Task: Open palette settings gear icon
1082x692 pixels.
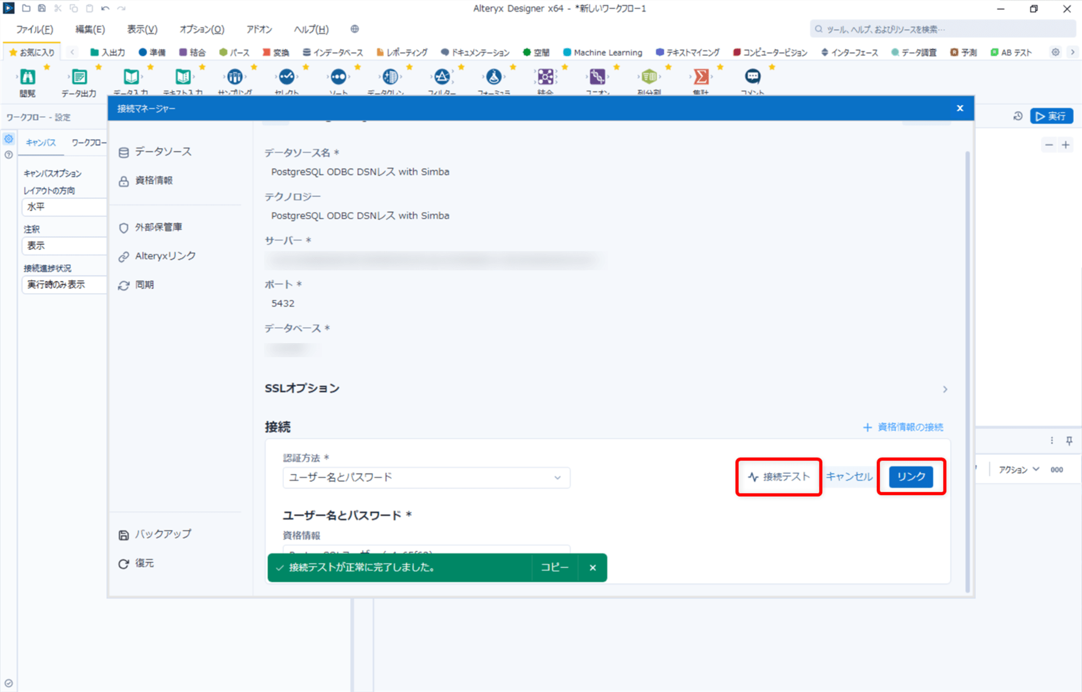Action: click(1055, 52)
